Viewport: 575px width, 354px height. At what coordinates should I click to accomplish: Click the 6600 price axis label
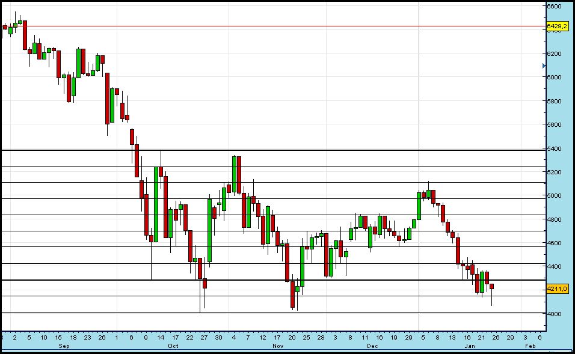(554, 6)
